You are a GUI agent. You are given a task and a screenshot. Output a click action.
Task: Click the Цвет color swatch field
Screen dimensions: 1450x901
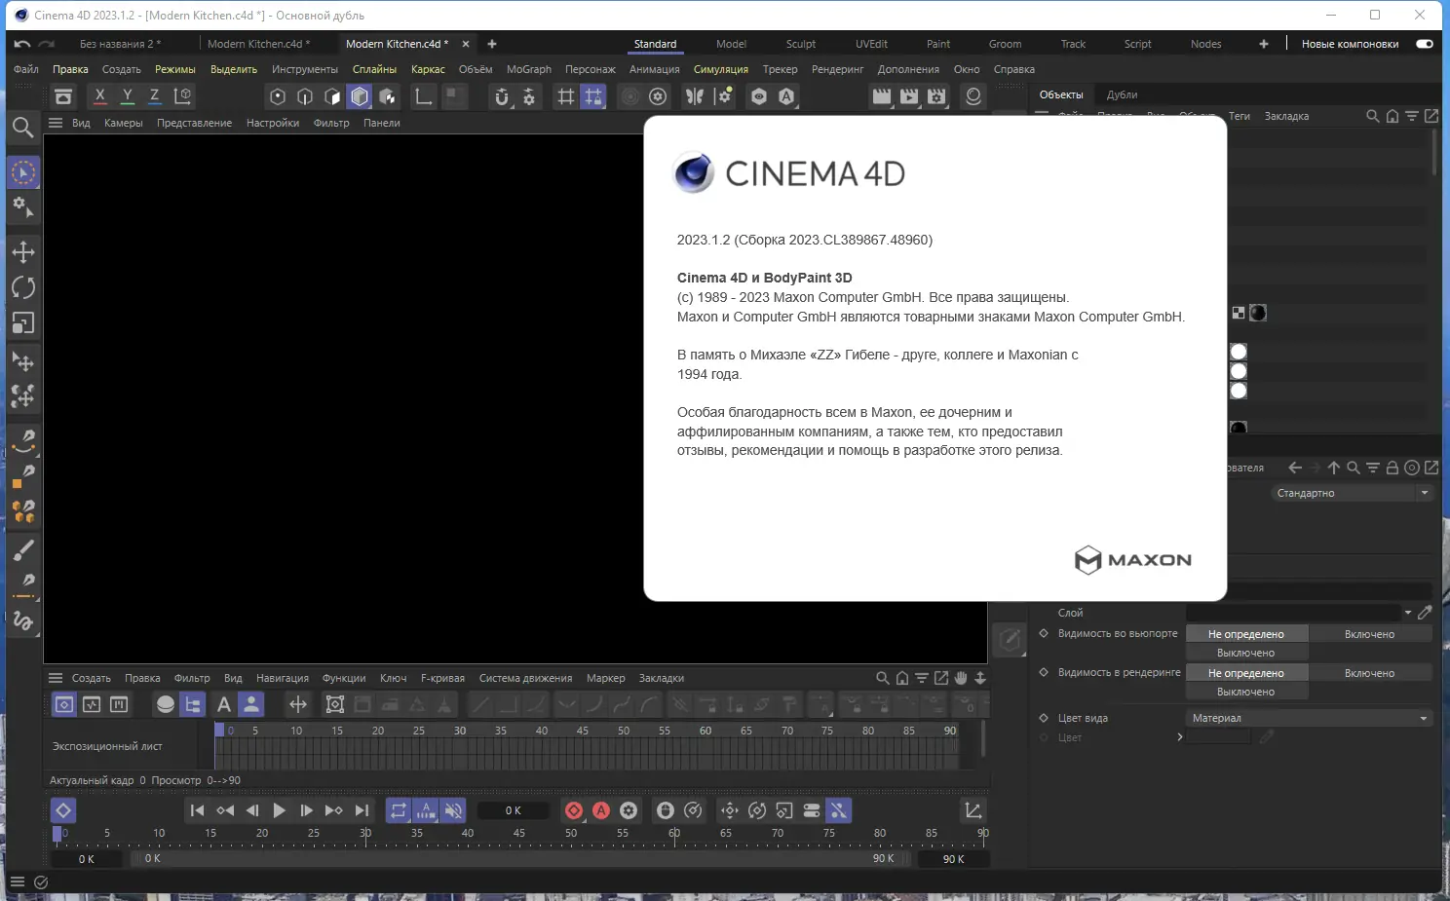[1218, 737]
